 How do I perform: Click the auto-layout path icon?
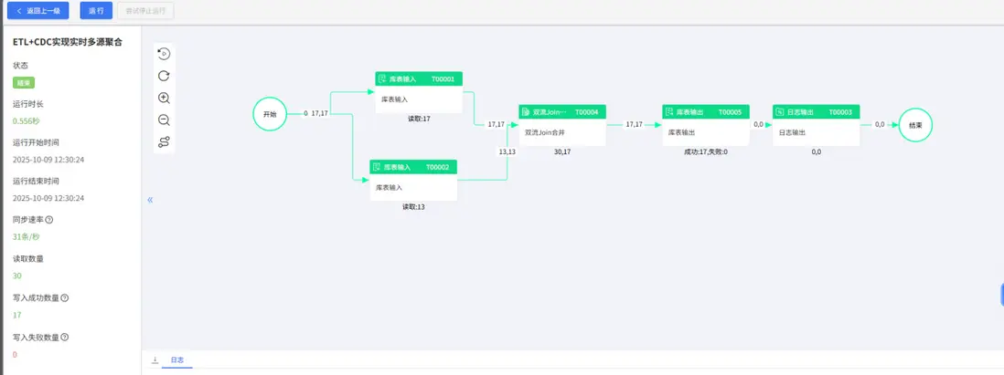pos(164,141)
